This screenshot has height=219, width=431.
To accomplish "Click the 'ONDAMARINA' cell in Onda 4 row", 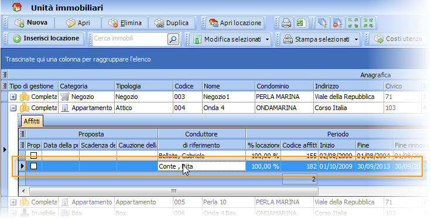I will click(284, 108).
